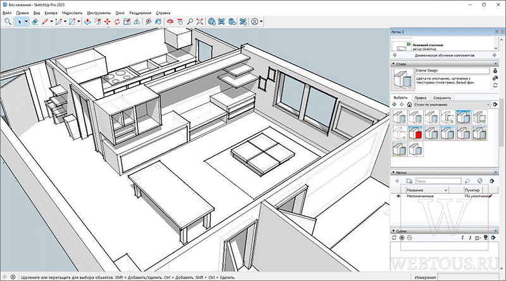Open the Стили по умолчанию dropdown
The height and width of the screenshot is (281, 506).
tap(452, 104)
